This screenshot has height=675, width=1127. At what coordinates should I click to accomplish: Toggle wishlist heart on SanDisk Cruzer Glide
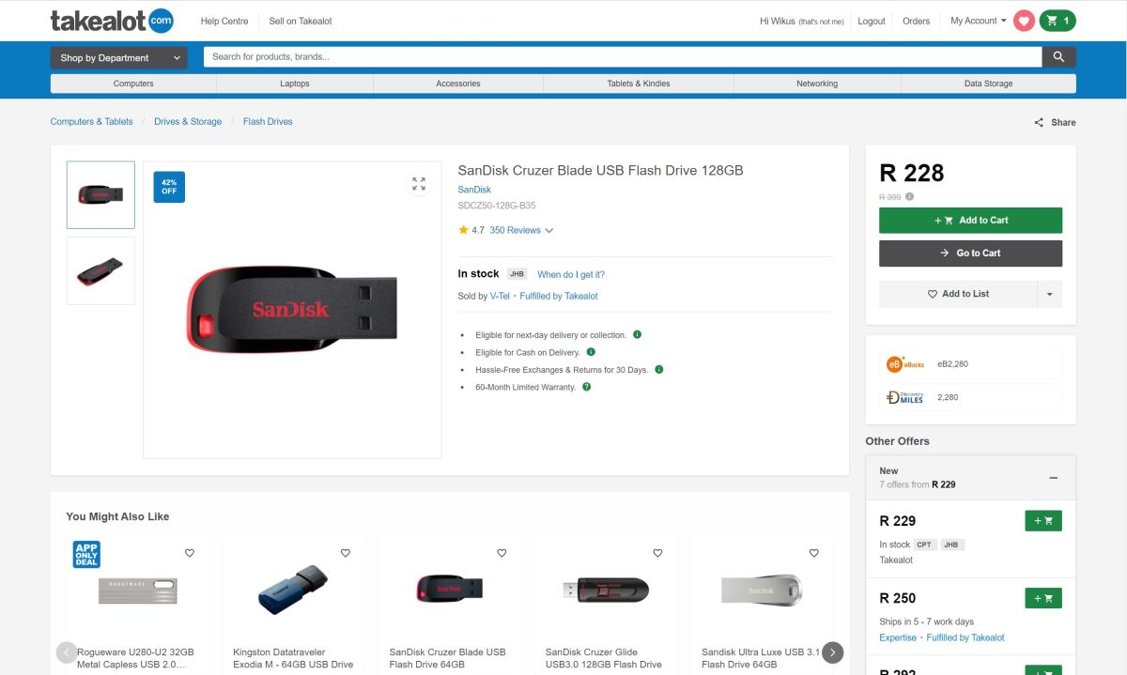coord(657,553)
